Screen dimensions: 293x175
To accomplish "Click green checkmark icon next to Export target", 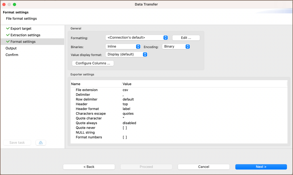I will click(x=8, y=28).
